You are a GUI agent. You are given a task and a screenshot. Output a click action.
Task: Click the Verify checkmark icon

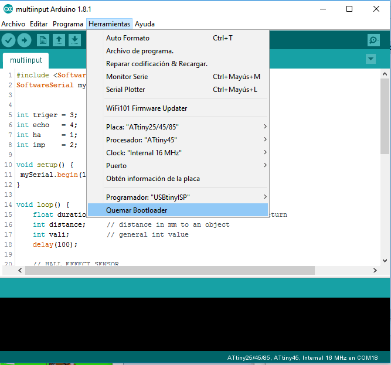8,40
